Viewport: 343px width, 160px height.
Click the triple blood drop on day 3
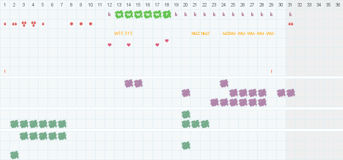[x=24, y=24]
